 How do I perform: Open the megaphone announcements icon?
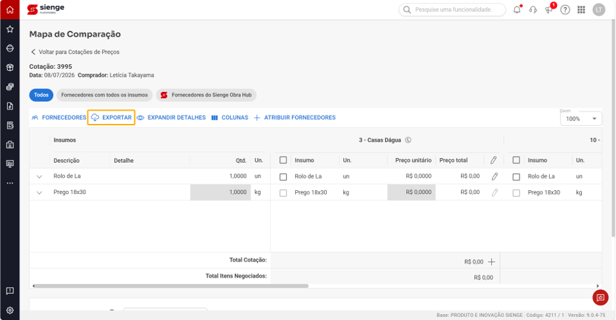(x=549, y=9)
